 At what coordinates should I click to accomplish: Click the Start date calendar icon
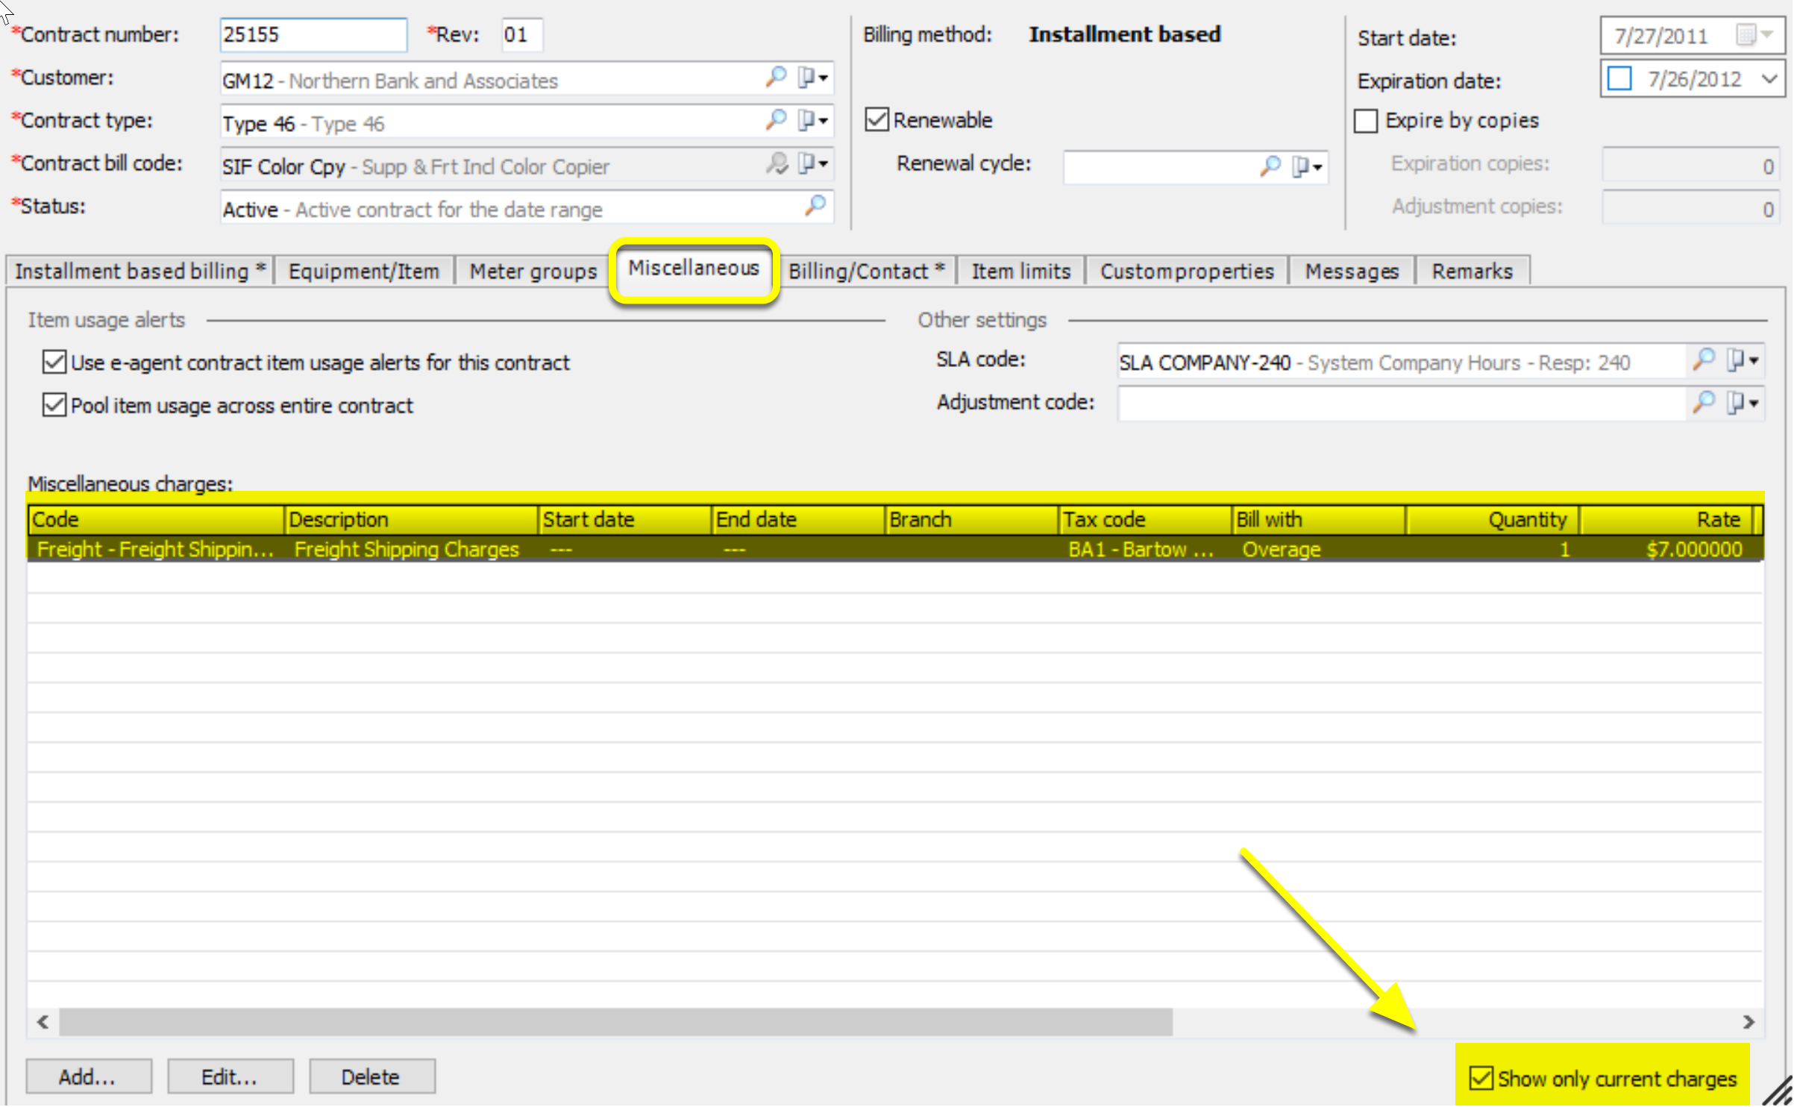(x=1746, y=35)
